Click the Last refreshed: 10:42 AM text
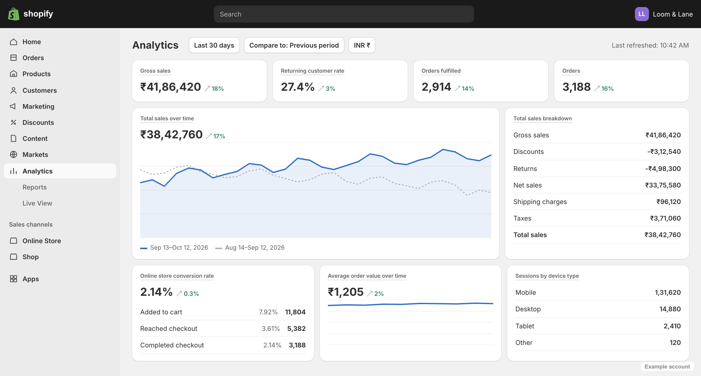701x376 pixels. (650, 45)
